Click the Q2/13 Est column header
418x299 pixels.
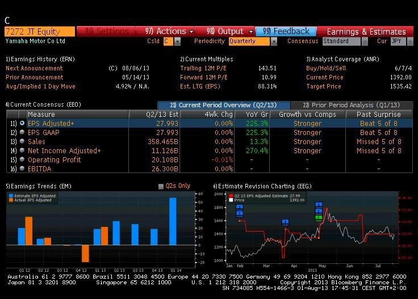(x=154, y=114)
